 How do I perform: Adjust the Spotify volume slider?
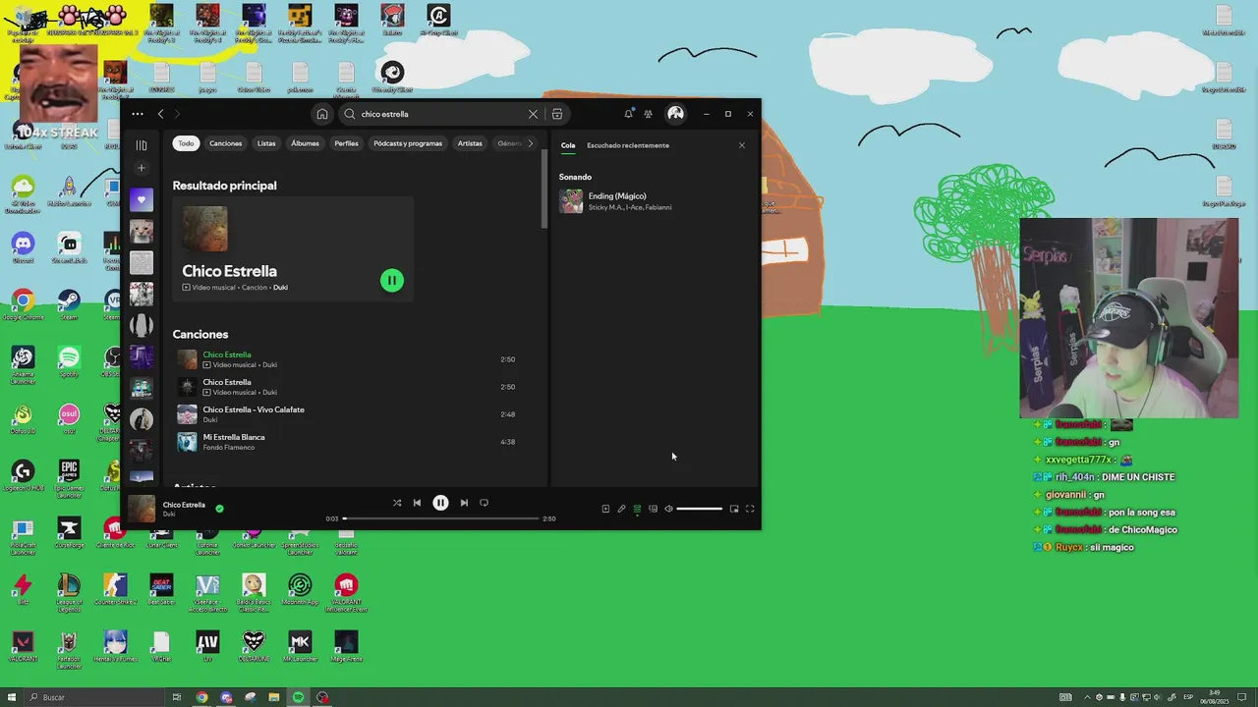[700, 509]
